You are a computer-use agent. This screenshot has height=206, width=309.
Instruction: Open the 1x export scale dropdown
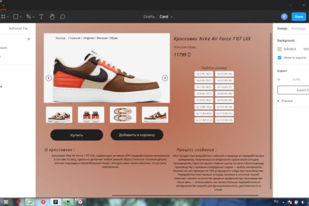[279, 79]
